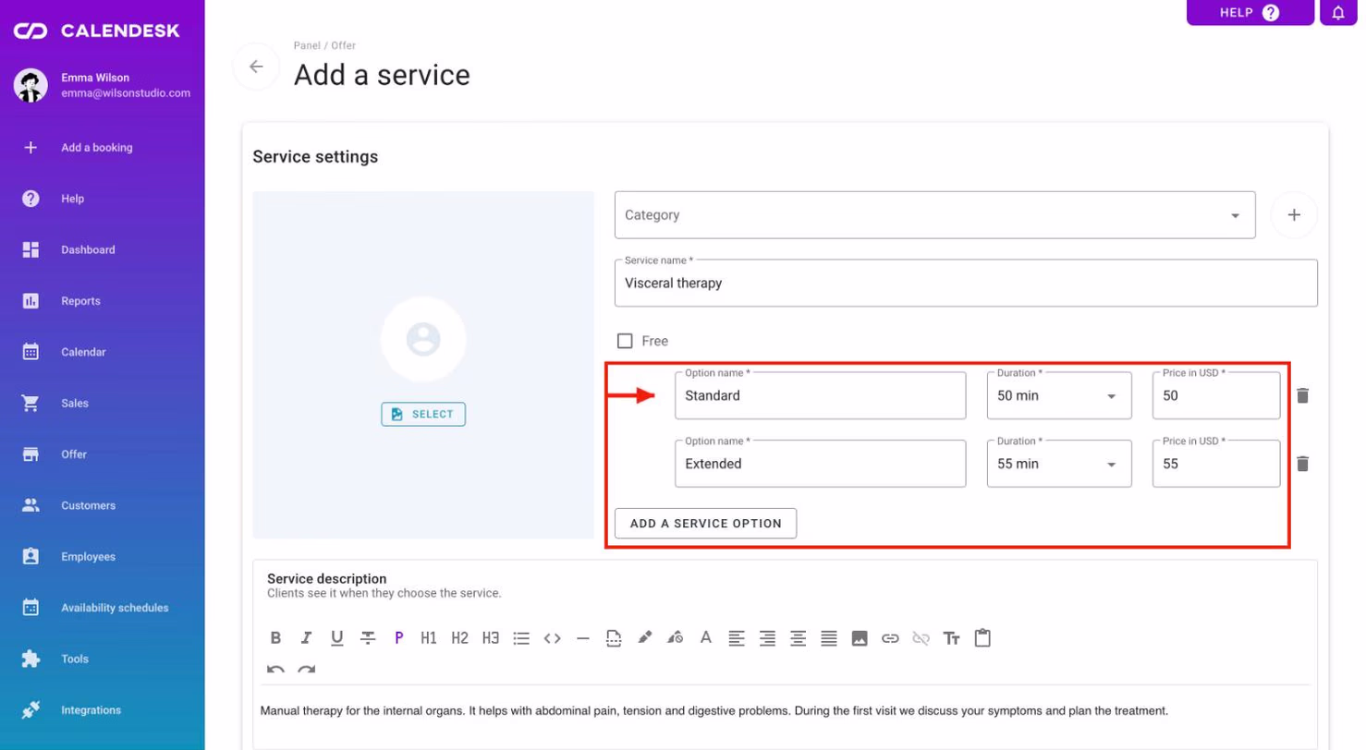
Task: Click the price field showing 55
Action: (x=1216, y=464)
